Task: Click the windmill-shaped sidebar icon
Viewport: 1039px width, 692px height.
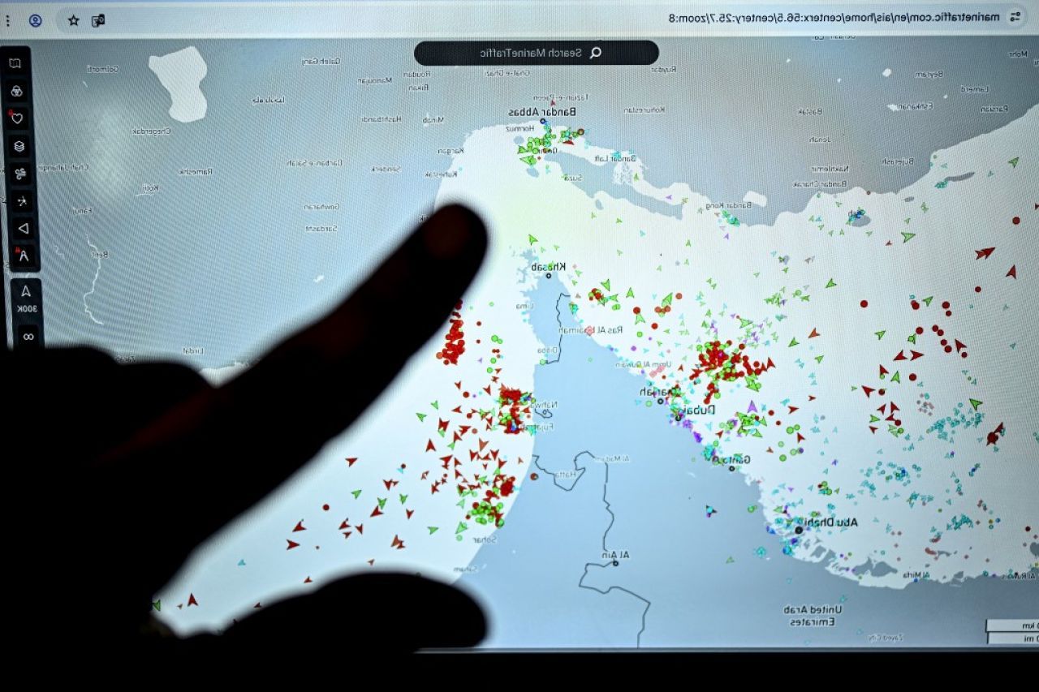Action: [x=22, y=201]
